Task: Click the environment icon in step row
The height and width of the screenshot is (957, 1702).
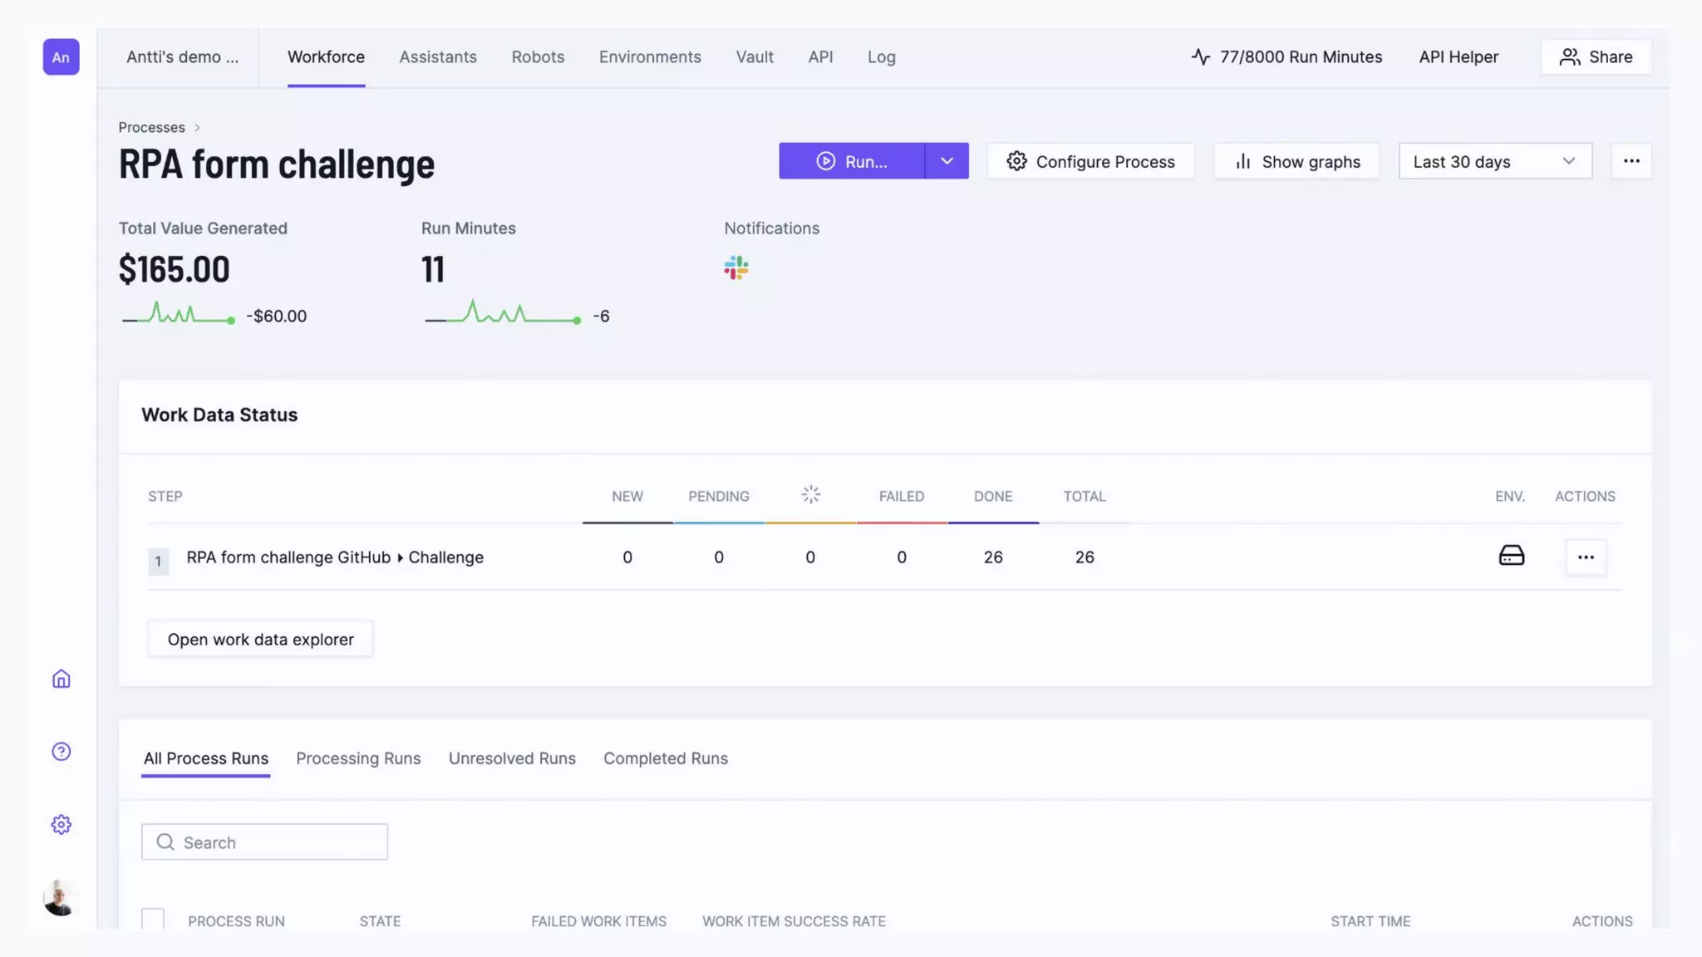Action: [1511, 556]
